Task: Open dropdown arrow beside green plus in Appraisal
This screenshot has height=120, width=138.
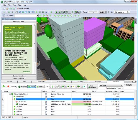Action: 6,86
